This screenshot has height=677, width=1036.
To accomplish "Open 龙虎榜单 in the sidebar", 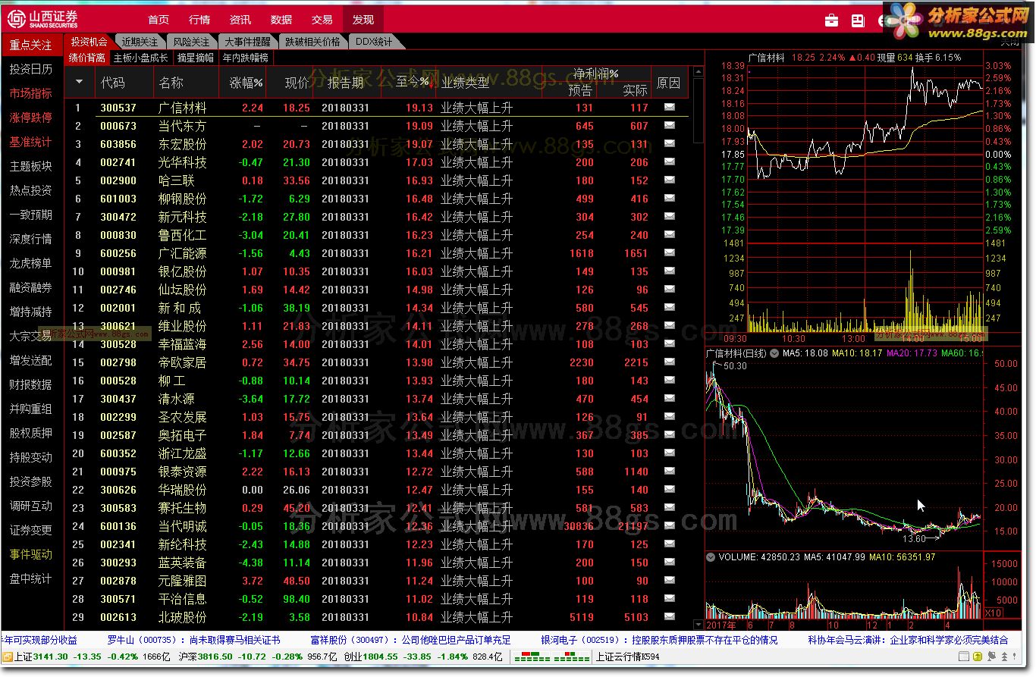I will [x=31, y=264].
